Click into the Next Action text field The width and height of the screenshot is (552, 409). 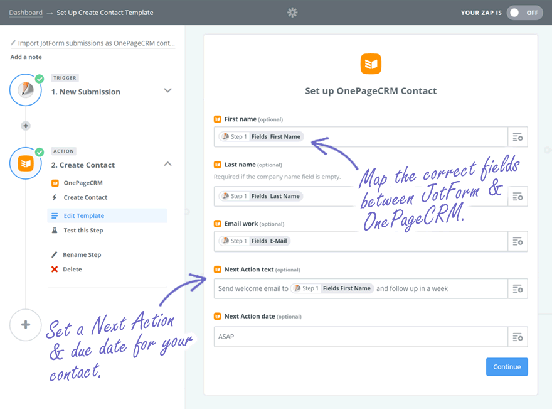pyautogui.click(x=361, y=288)
